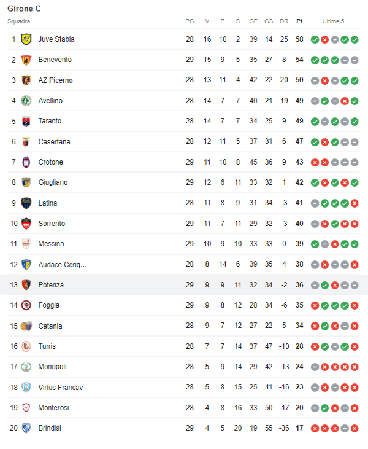The height and width of the screenshot is (449, 368).
Task: Click the Taranto club crest icon
Action: point(26,121)
